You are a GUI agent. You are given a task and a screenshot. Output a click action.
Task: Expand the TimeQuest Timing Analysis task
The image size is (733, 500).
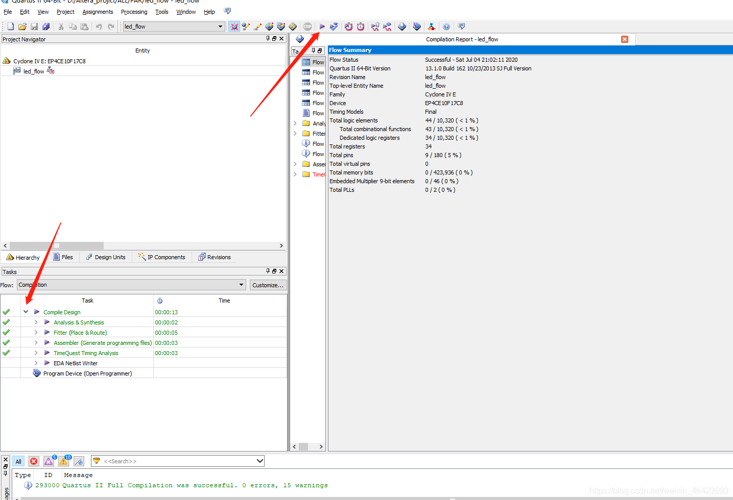pyautogui.click(x=36, y=353)
